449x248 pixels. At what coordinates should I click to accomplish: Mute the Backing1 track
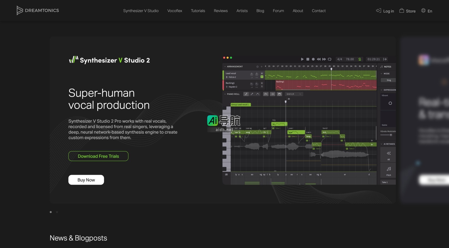coord(262,83)
